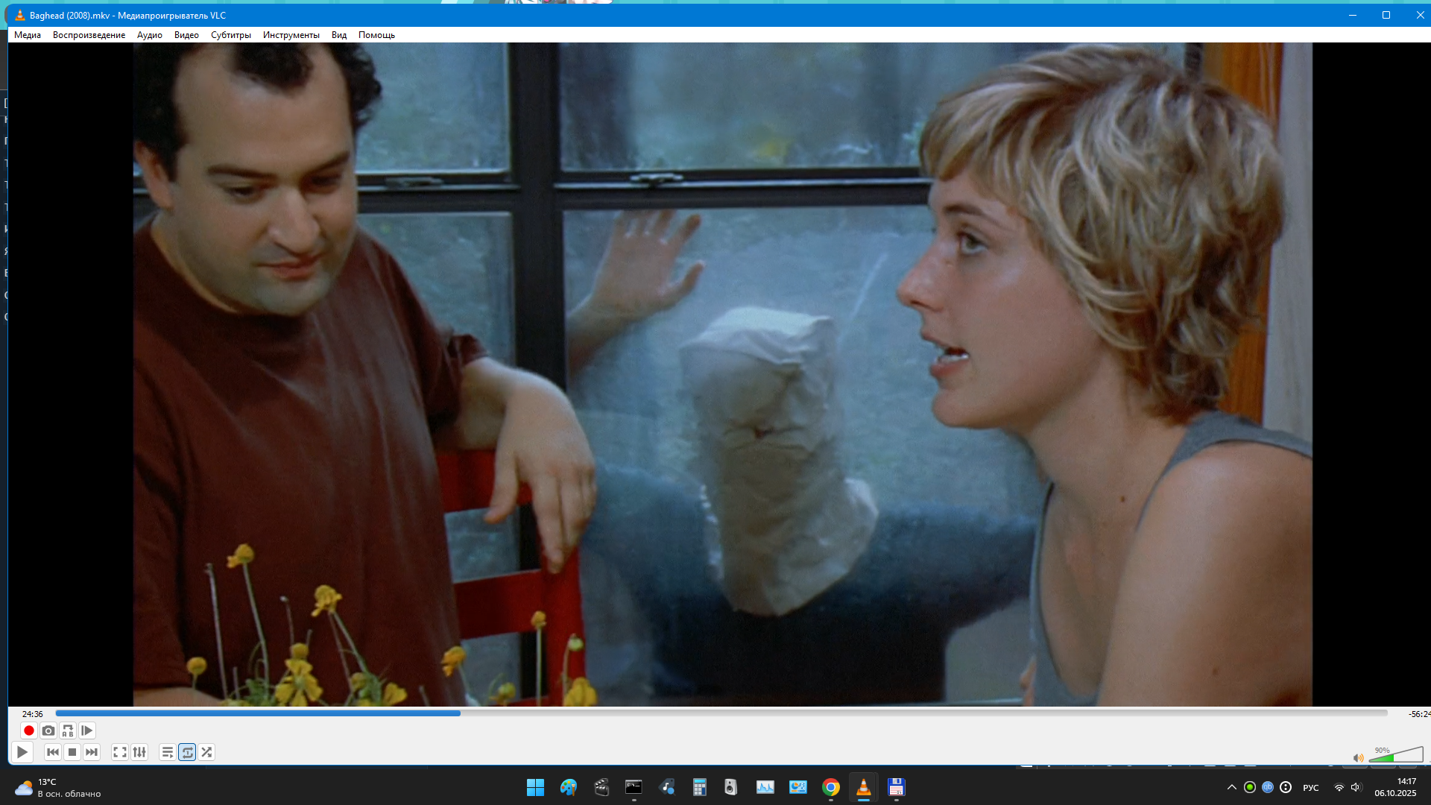1431x805 pixels.
Task: Take a video snapshot with the camera icon
Action: point(48,730)
